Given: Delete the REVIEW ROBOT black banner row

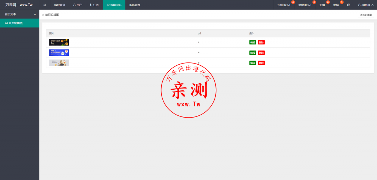Looking at the screenshot, I should pos(261,42).
